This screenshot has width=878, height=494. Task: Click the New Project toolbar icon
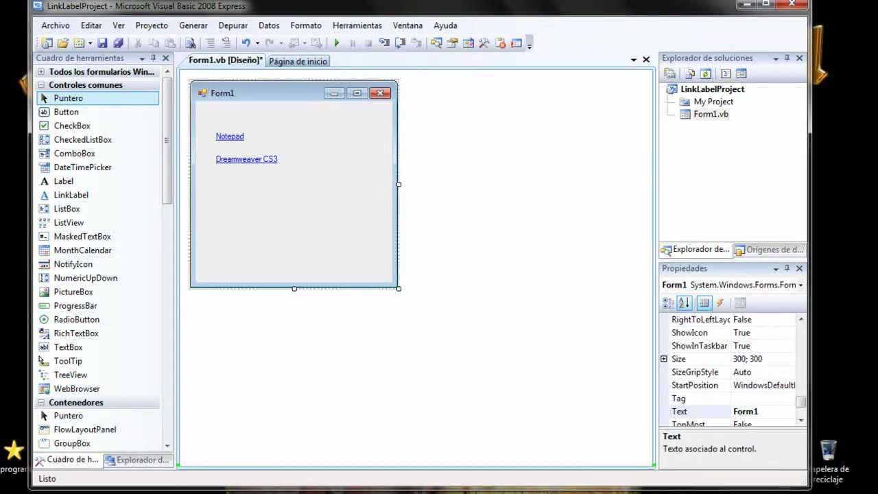[x=46, y=43]
